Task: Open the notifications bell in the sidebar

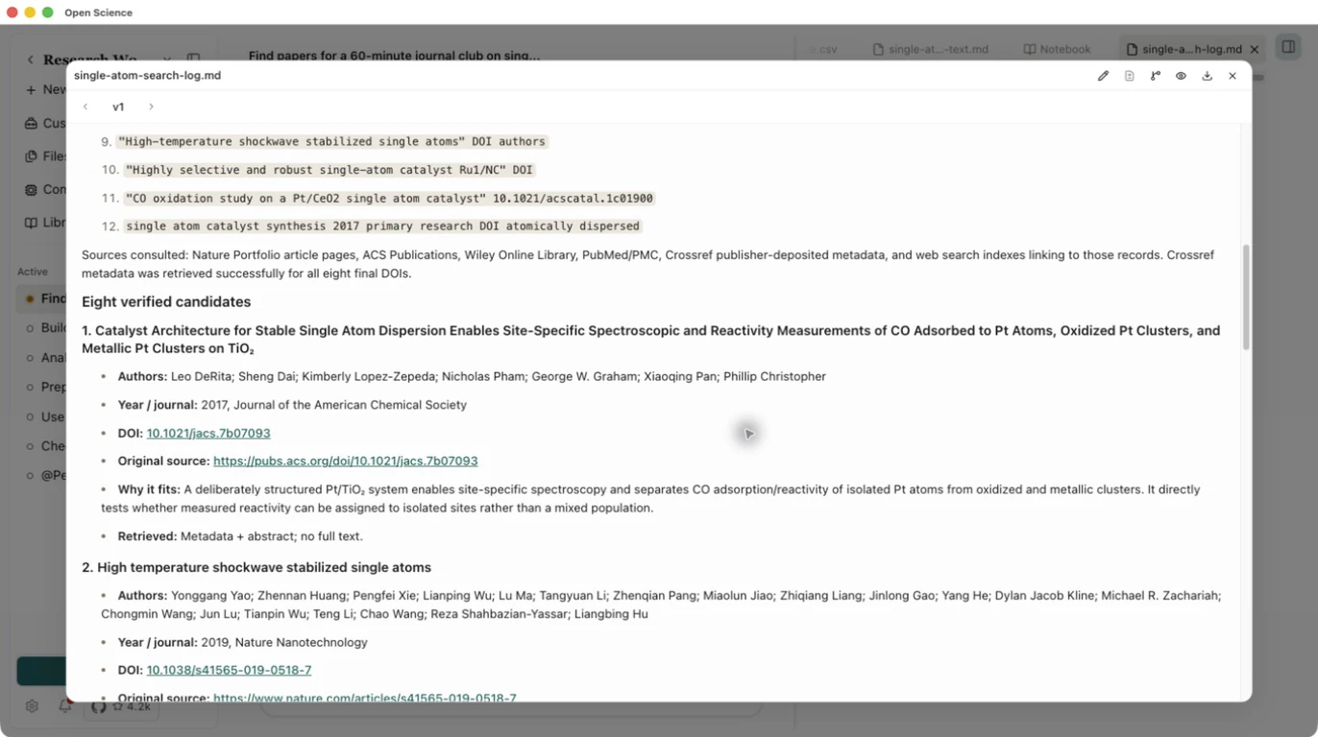Action: point(65,706)
